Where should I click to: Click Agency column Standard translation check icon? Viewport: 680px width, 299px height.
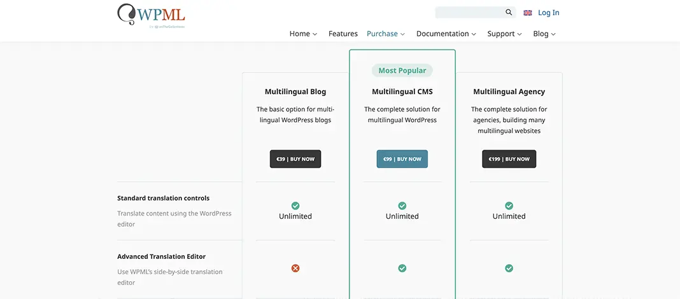click(509, 205)
